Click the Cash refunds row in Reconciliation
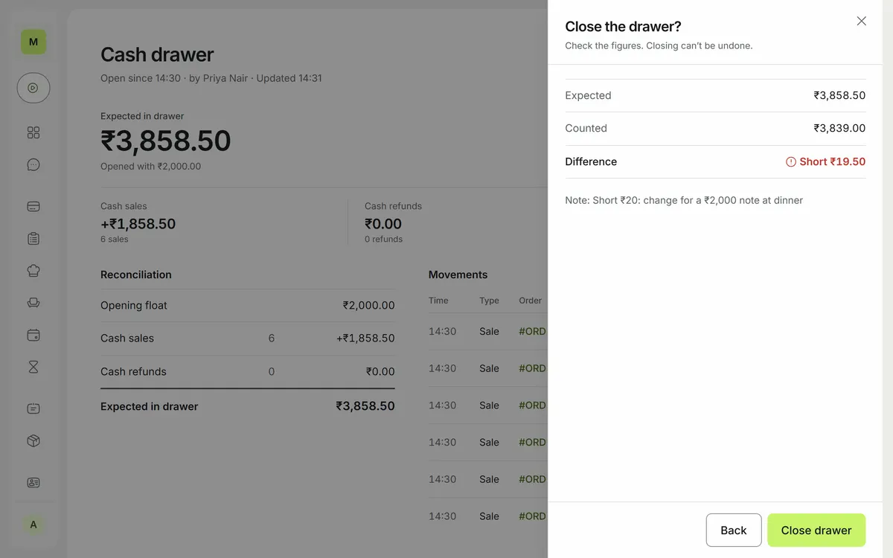The height and width of the screenshot is (558, 893). [248, 371]
